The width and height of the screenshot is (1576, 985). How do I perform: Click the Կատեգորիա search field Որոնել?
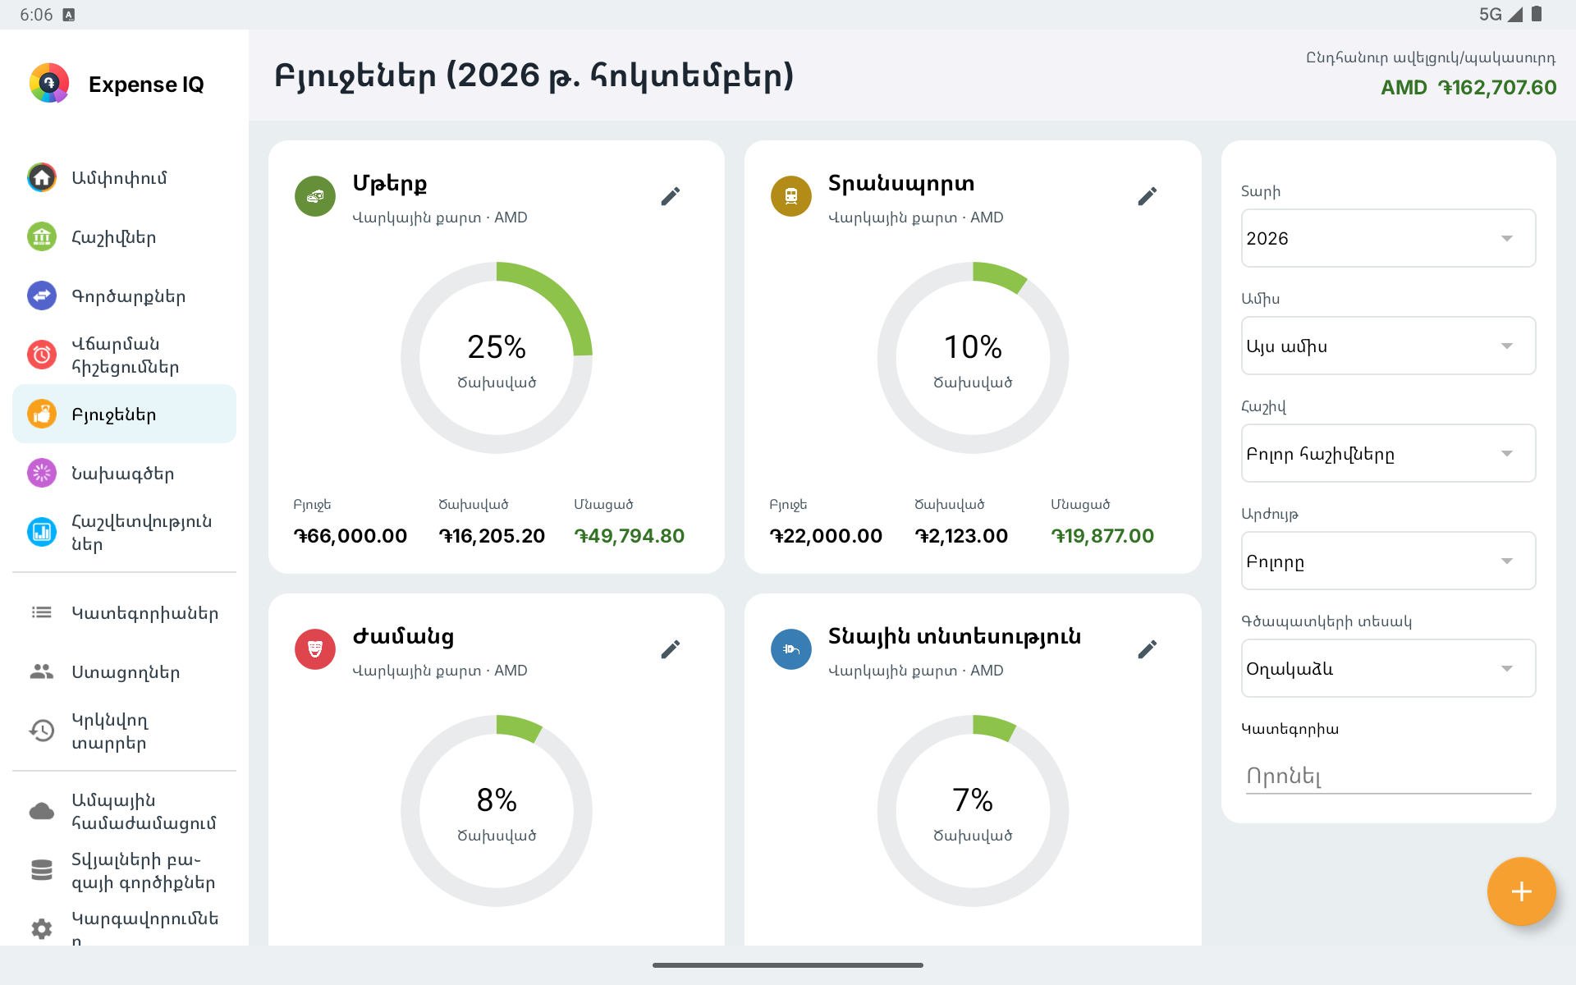pos(1388,776)
